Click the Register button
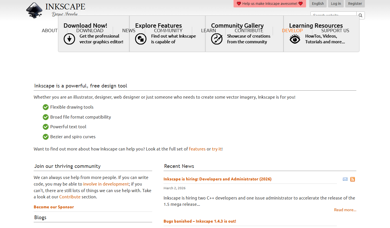The width and height of the screenshot is (390, 228). [x=355, y=4]
